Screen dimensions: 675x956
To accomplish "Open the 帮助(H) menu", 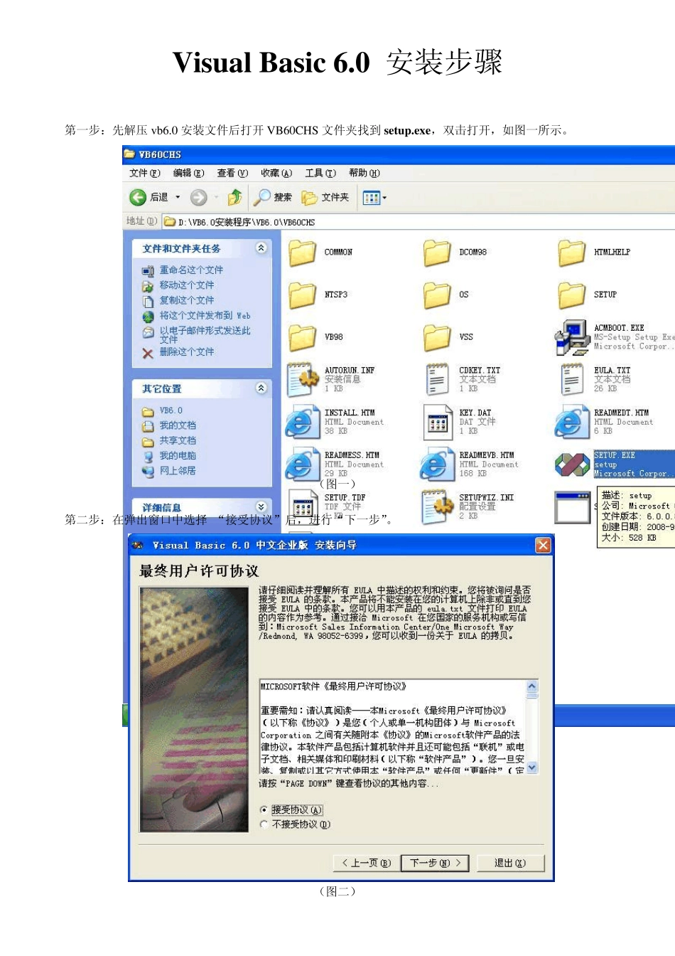I will (364, 173).
